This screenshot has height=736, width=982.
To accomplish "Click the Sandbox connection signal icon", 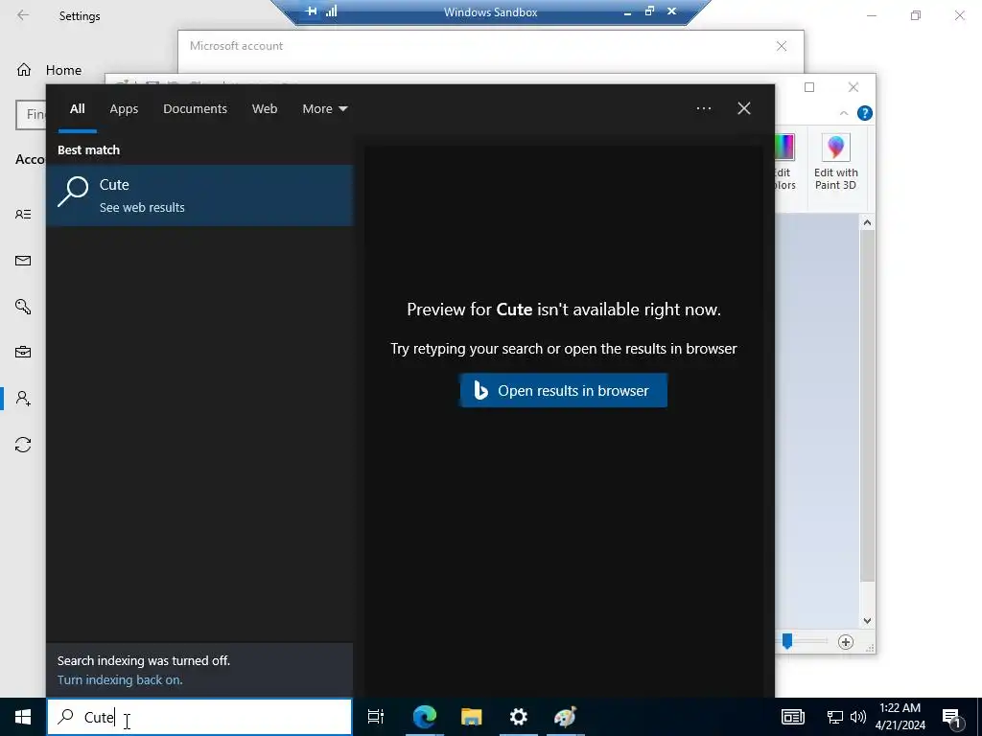I will (x=331, y=11).
